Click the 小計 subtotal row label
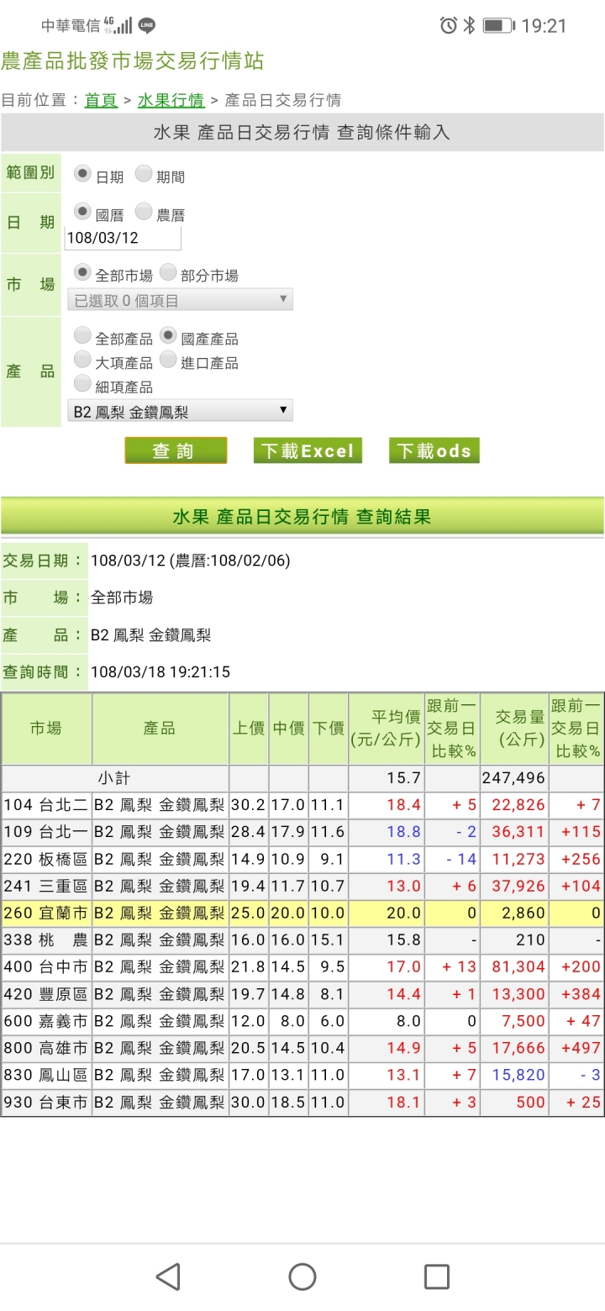The width and height of the screenshot is (605, 1311). point(115,778)
